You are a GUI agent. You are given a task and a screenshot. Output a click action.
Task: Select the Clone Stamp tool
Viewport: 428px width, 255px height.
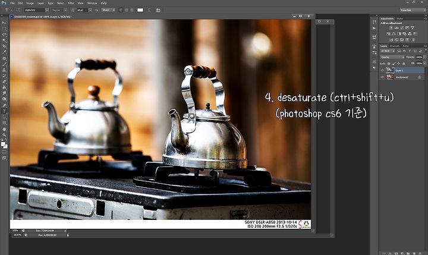(x=4, y=70)
